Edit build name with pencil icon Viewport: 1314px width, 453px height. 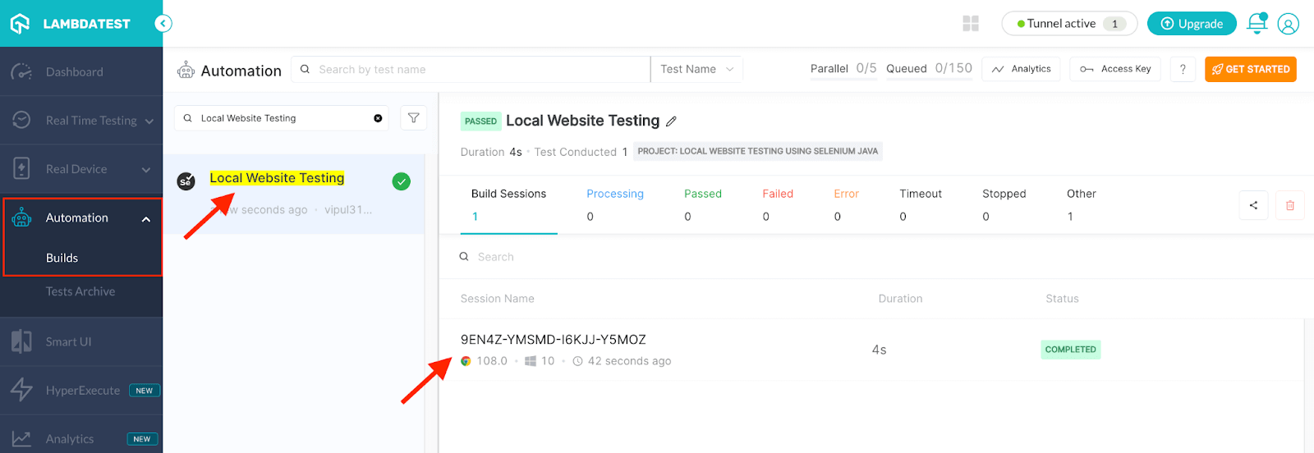pos(671,121)
